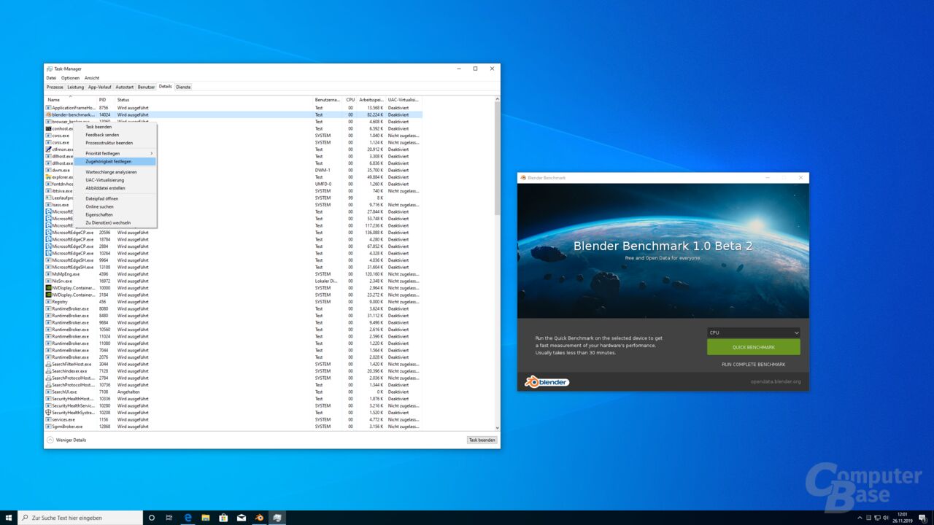Click the ctfmon.exe pen icon
This screenshot has width=934, height=525.
tap(48, 149)
